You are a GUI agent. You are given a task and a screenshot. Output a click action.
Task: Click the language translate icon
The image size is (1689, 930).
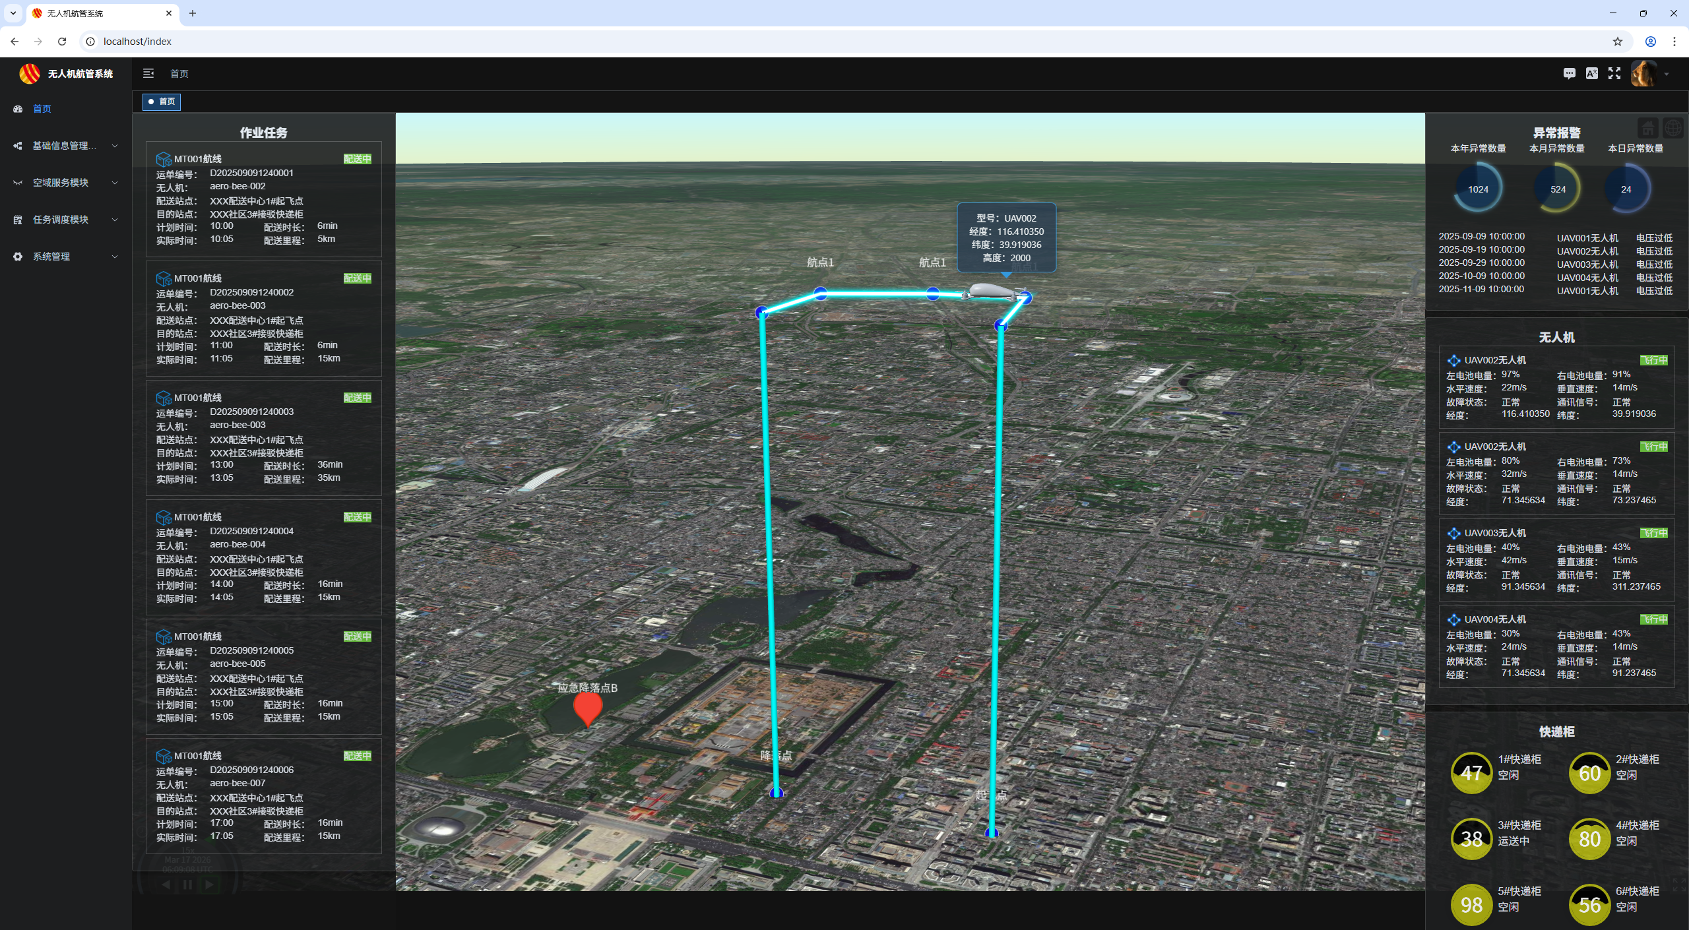[1591, 73]
